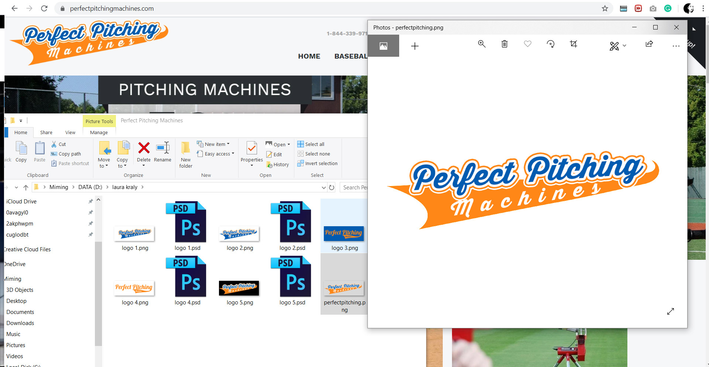Viewport: 709px width, 367px height.
Task: Rotate the image in Photos
Action: [551, 44]
